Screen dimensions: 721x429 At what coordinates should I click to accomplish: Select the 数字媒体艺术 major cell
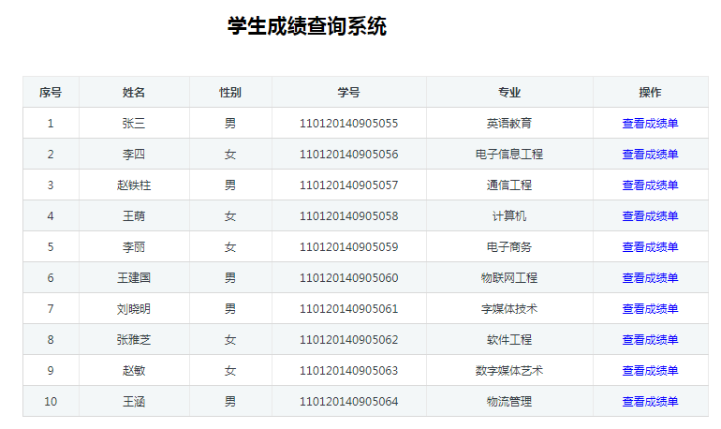[x=509, y=371]
